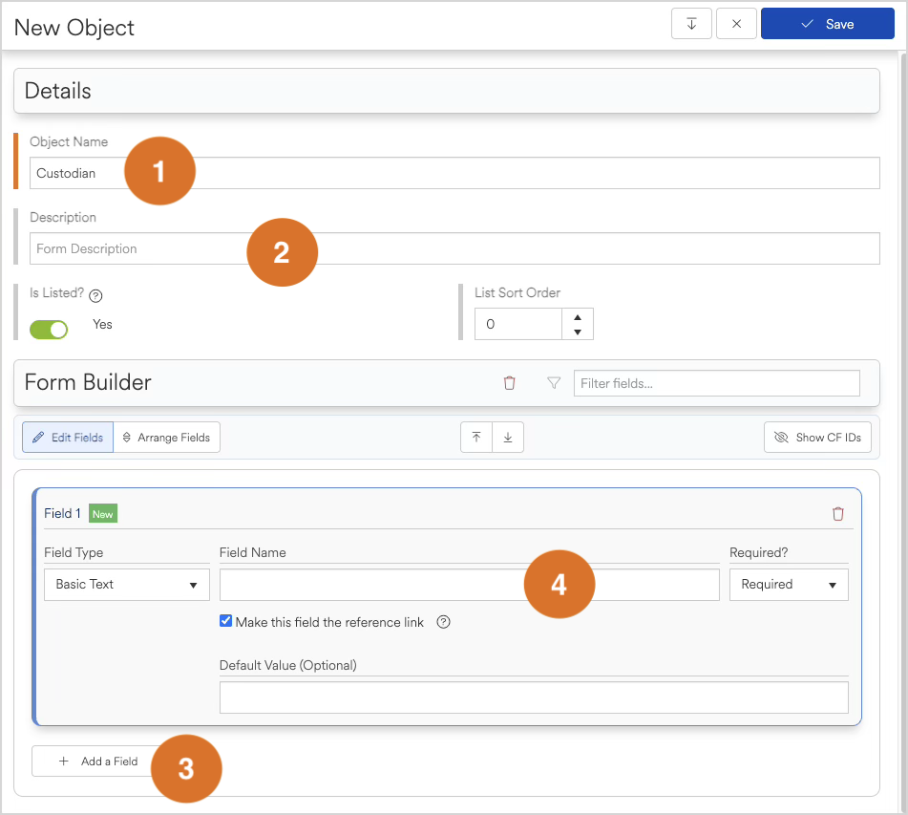Click the Filter fields search box

tap(716, 383)
